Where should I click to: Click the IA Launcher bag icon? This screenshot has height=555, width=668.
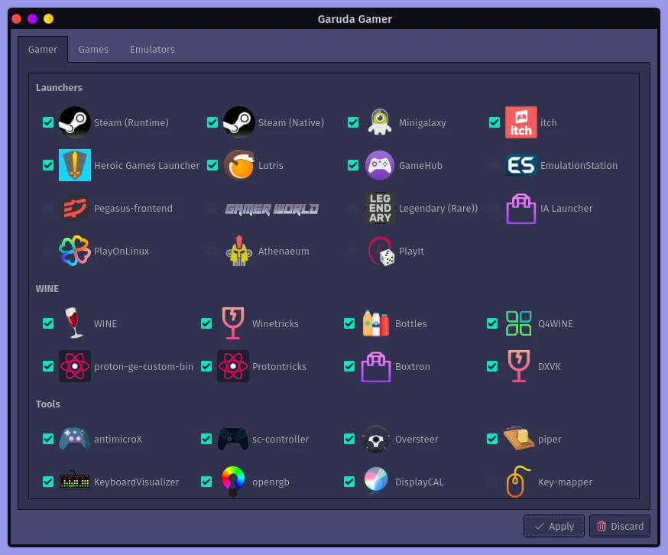click(x=521, y=209)
